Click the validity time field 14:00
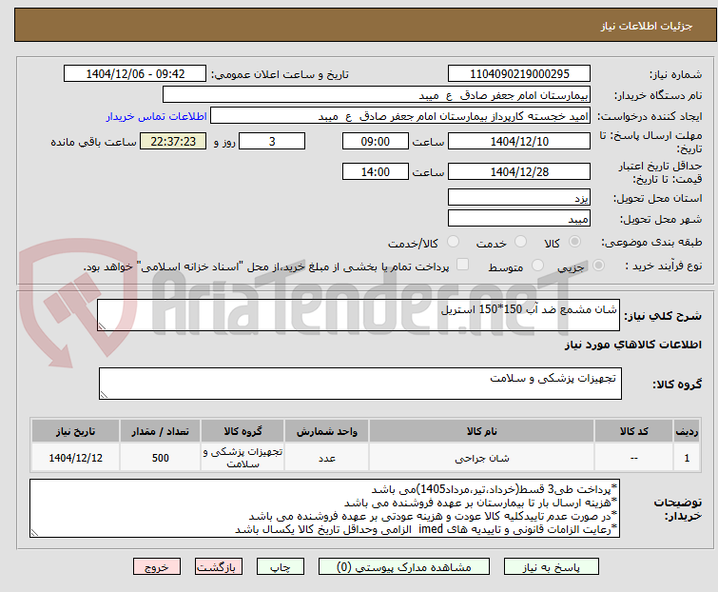This screenshot has width=718, height=592. (376, 171)
